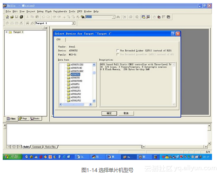The height and width of the screenshot is (176, 221).
Task: Click the Build target icon
Action: coord(12,23)
